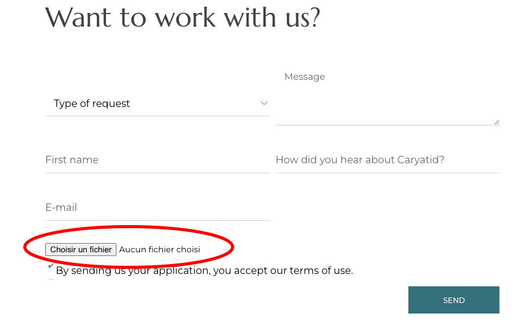Click the Message box resize handle

[496, 122]
